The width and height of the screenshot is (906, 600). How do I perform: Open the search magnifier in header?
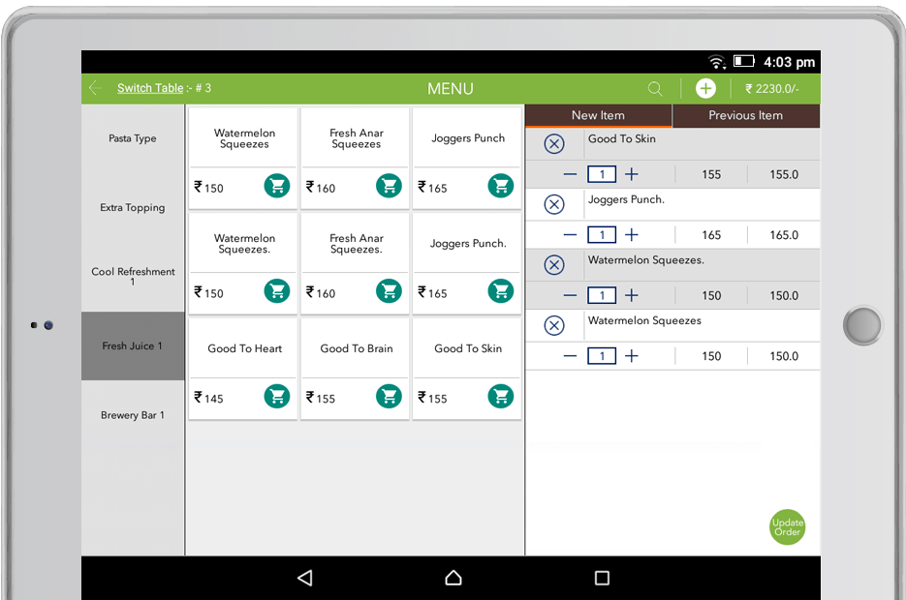655,89
